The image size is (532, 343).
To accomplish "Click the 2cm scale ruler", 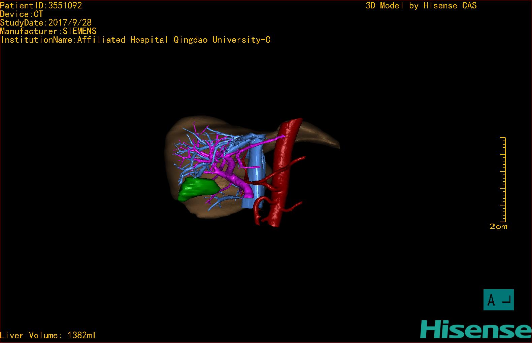I will click(502, 180).
